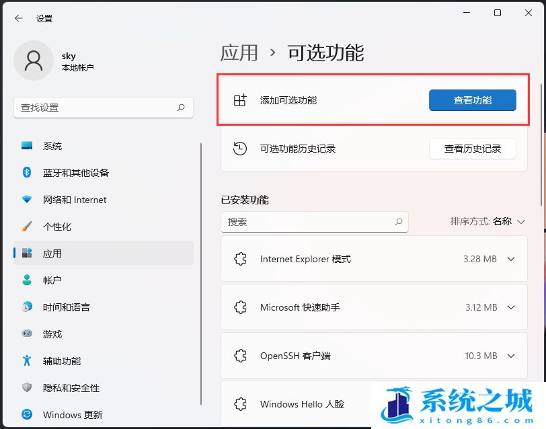Select the 隐私和安全性 shield icon
This screenshot has height=429, width=546.
[x=27, y=387]
